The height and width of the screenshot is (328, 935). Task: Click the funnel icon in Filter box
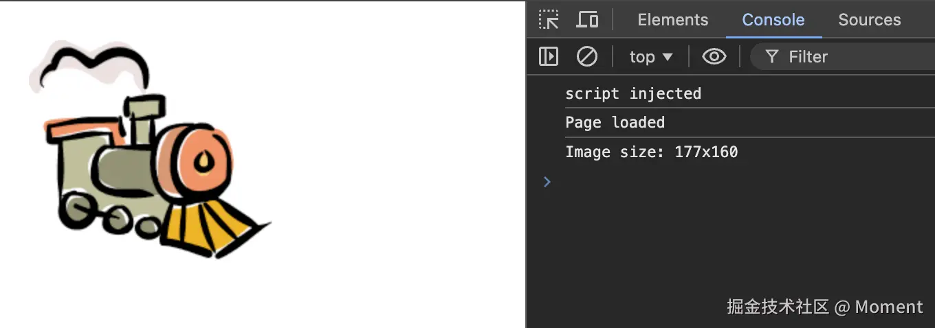pyautogui.click(x=772, y=57)
